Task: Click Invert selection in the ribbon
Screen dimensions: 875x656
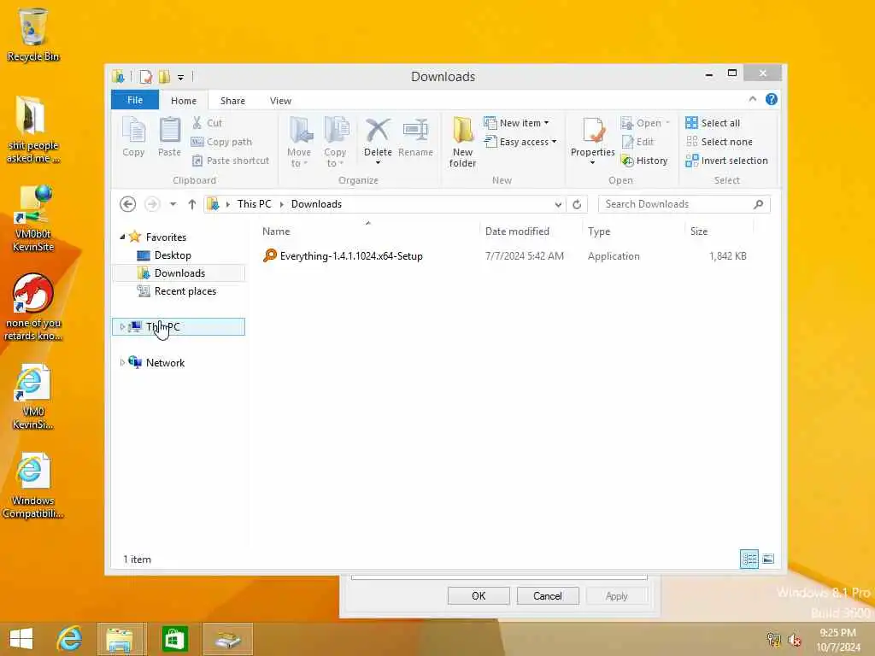Action: pyautogui.click(x=727, y=161)
